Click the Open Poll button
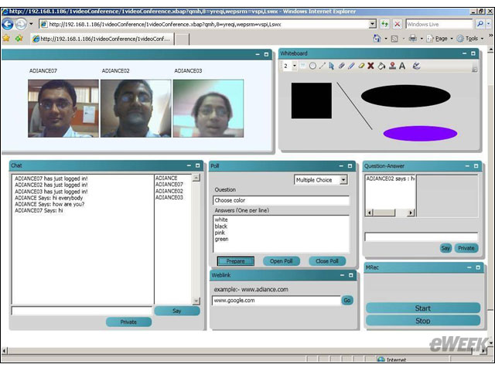 (282, 261)
